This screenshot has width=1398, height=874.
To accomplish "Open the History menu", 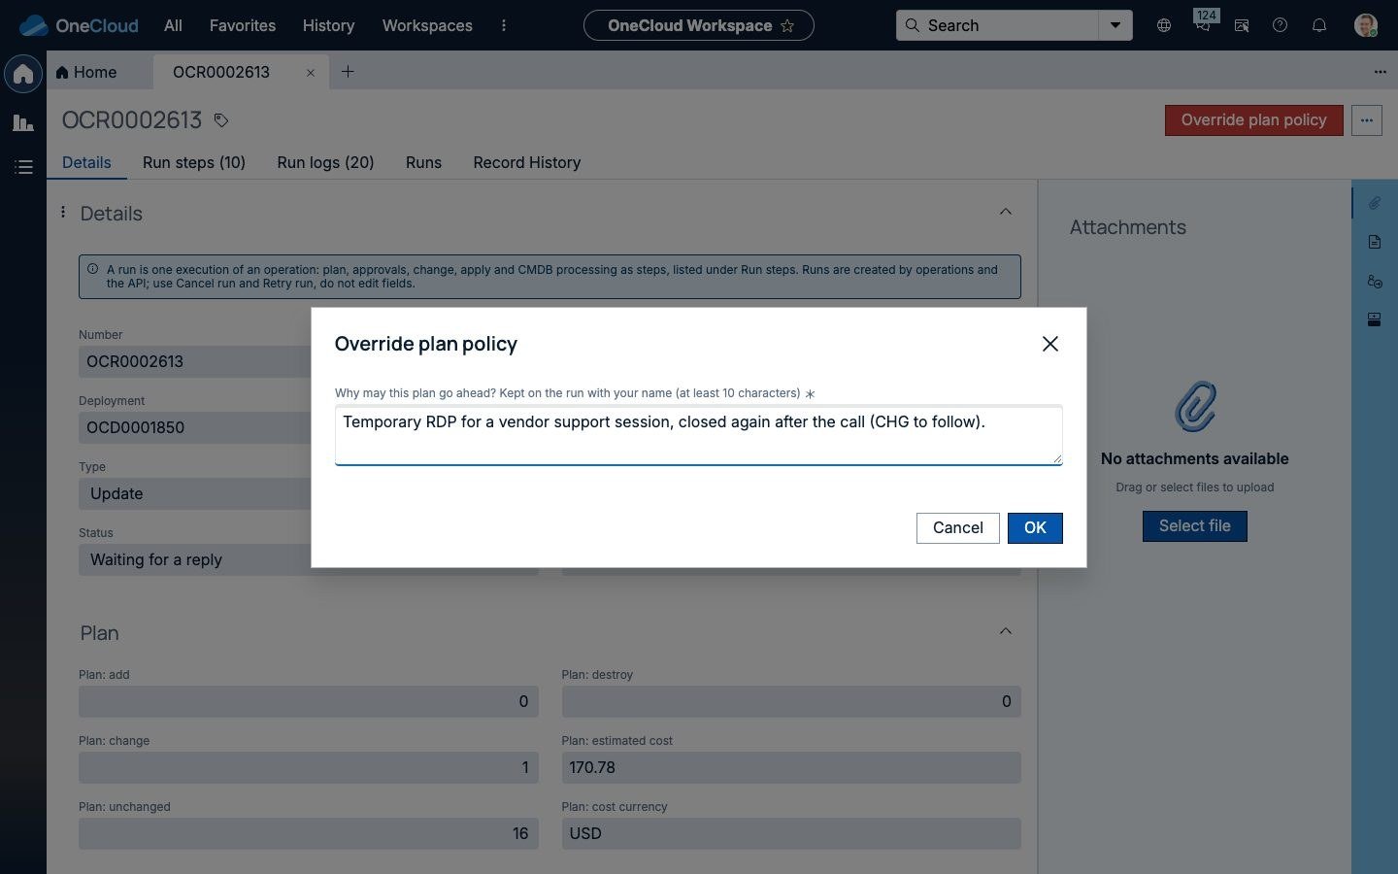I will click(x=328, y=25).
